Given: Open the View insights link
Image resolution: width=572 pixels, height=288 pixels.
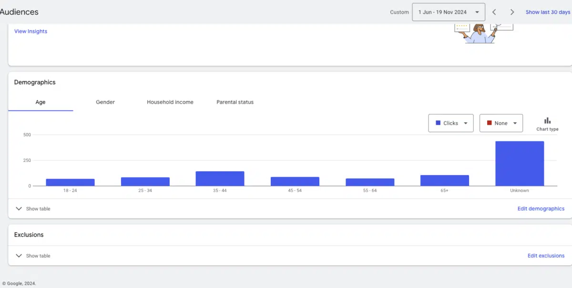Looking at the screenshot, I should [x=31, y=31].
